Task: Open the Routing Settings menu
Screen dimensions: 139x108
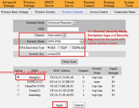Action: [109, 4]
